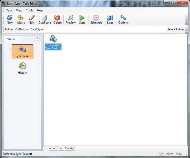Delete the selected task
This screenshot has height=158, width=190.
(x=58, y=19)
